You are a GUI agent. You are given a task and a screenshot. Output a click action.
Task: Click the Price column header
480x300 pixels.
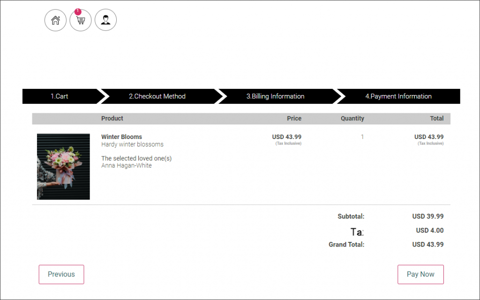(294, 118)
